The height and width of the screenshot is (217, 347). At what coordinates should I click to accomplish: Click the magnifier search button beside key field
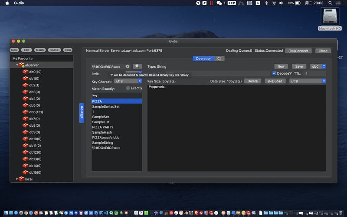pos(137,66)
